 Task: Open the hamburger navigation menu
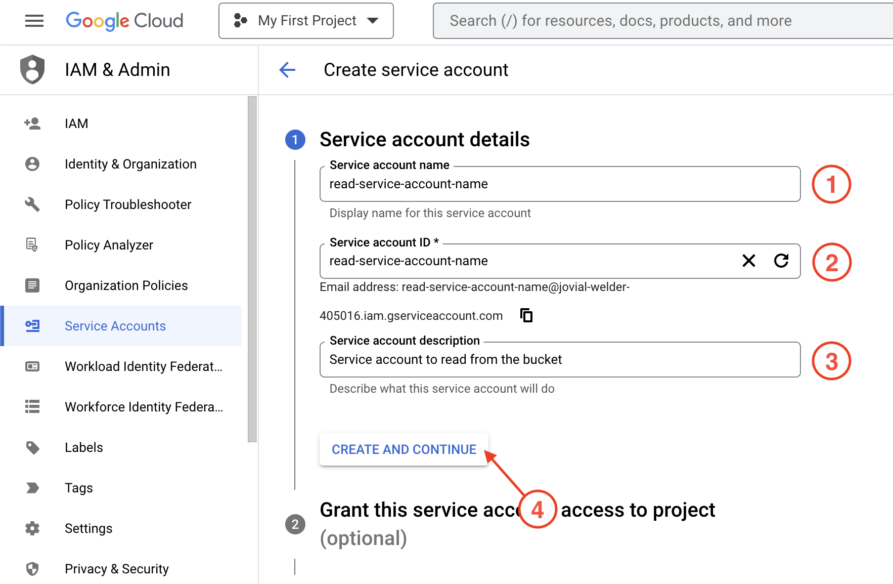(34, 21)
